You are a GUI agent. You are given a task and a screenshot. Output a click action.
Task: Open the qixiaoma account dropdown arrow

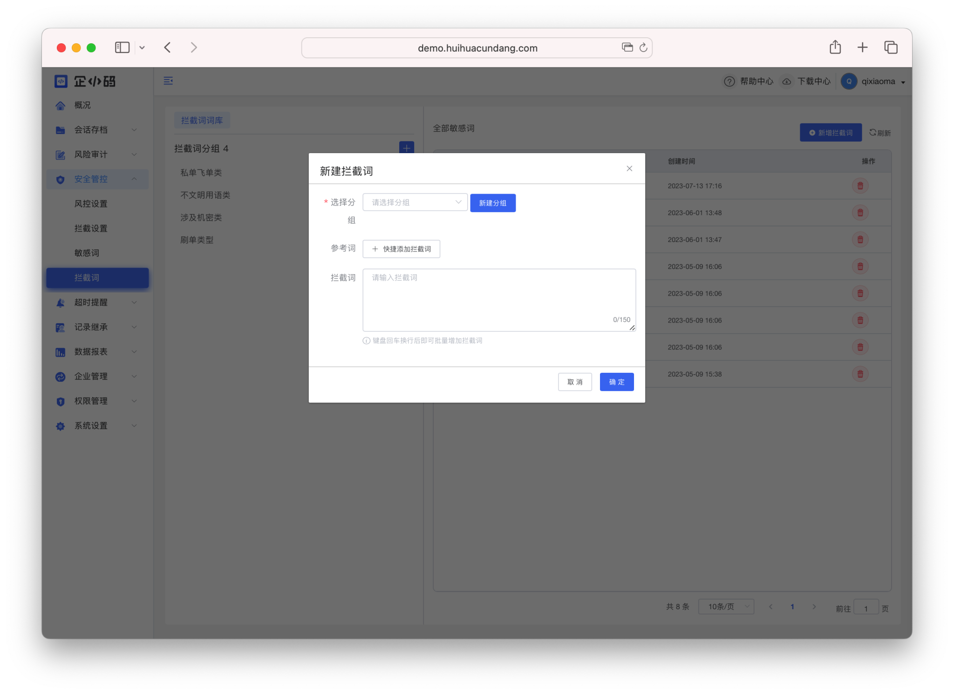pos(903,82)
